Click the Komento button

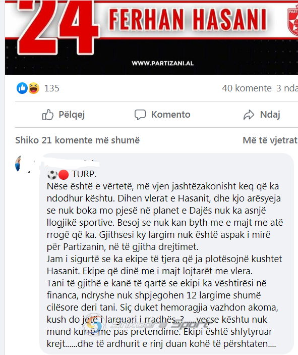coord(162,115)
